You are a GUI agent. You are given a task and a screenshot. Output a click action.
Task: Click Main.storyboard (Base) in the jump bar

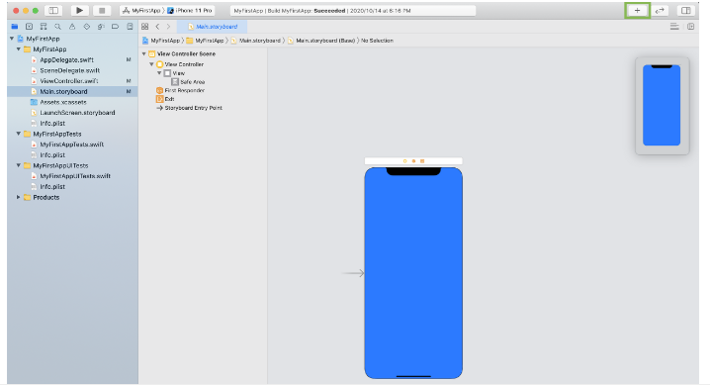pyautogui.click(x=322, y=41)
